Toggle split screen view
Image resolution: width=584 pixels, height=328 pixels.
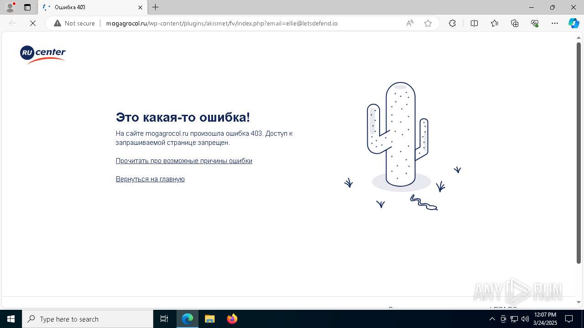pyautogui.click(x=474, y=23)
